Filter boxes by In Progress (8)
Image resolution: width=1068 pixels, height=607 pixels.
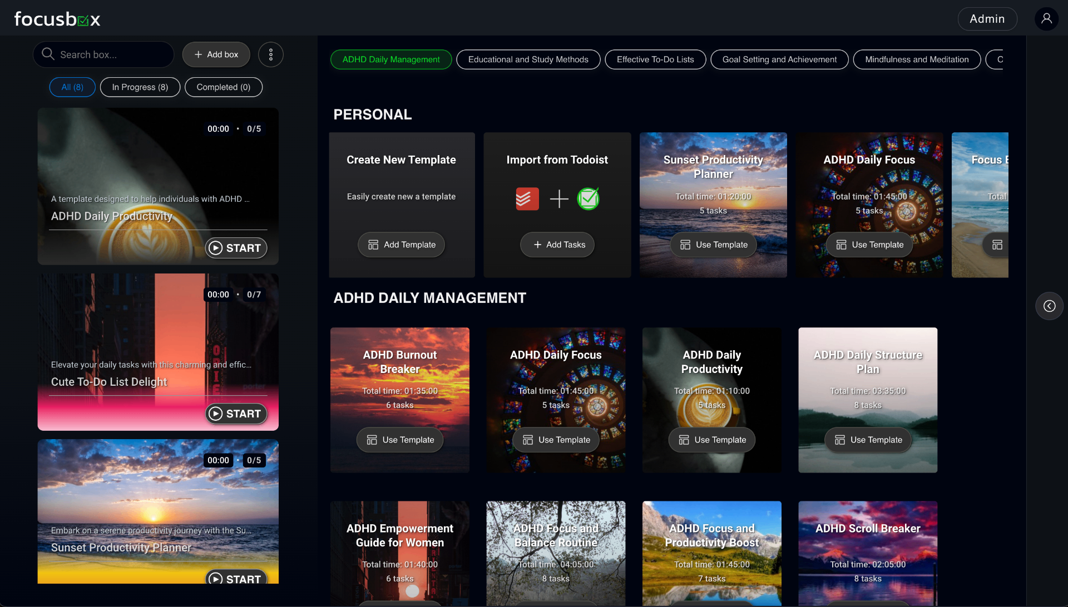pos(140,87)
